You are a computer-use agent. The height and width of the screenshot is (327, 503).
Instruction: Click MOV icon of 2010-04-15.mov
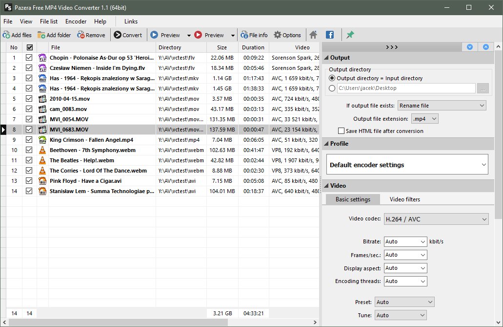pos(42,99)
